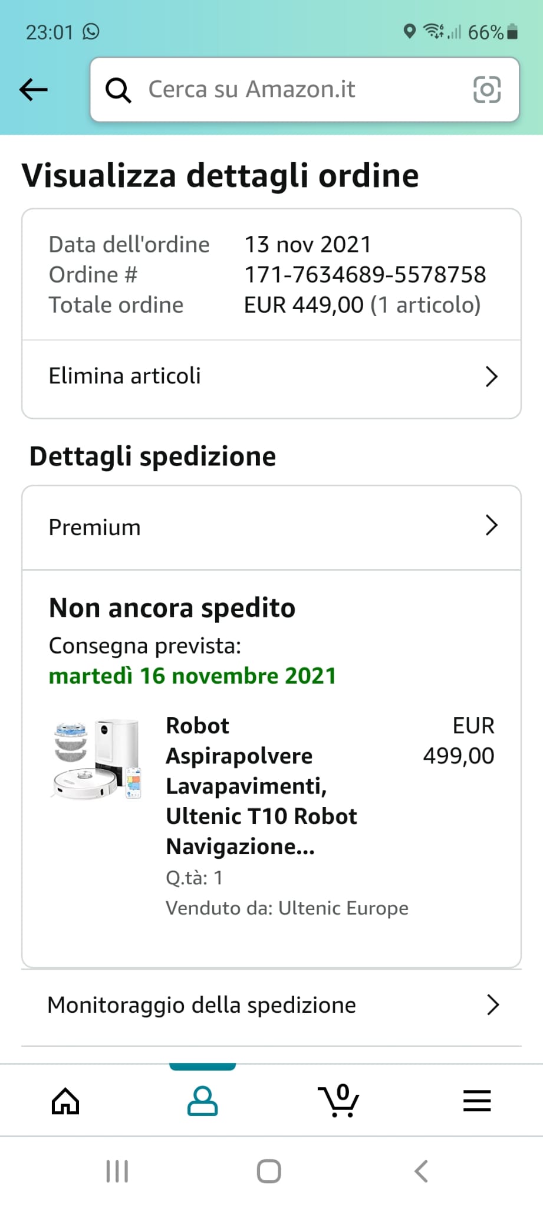Tap the Monitoraggio della spedizione label
The height and width of the screenshot is (1208, 543).
[x=202, y=1005]
